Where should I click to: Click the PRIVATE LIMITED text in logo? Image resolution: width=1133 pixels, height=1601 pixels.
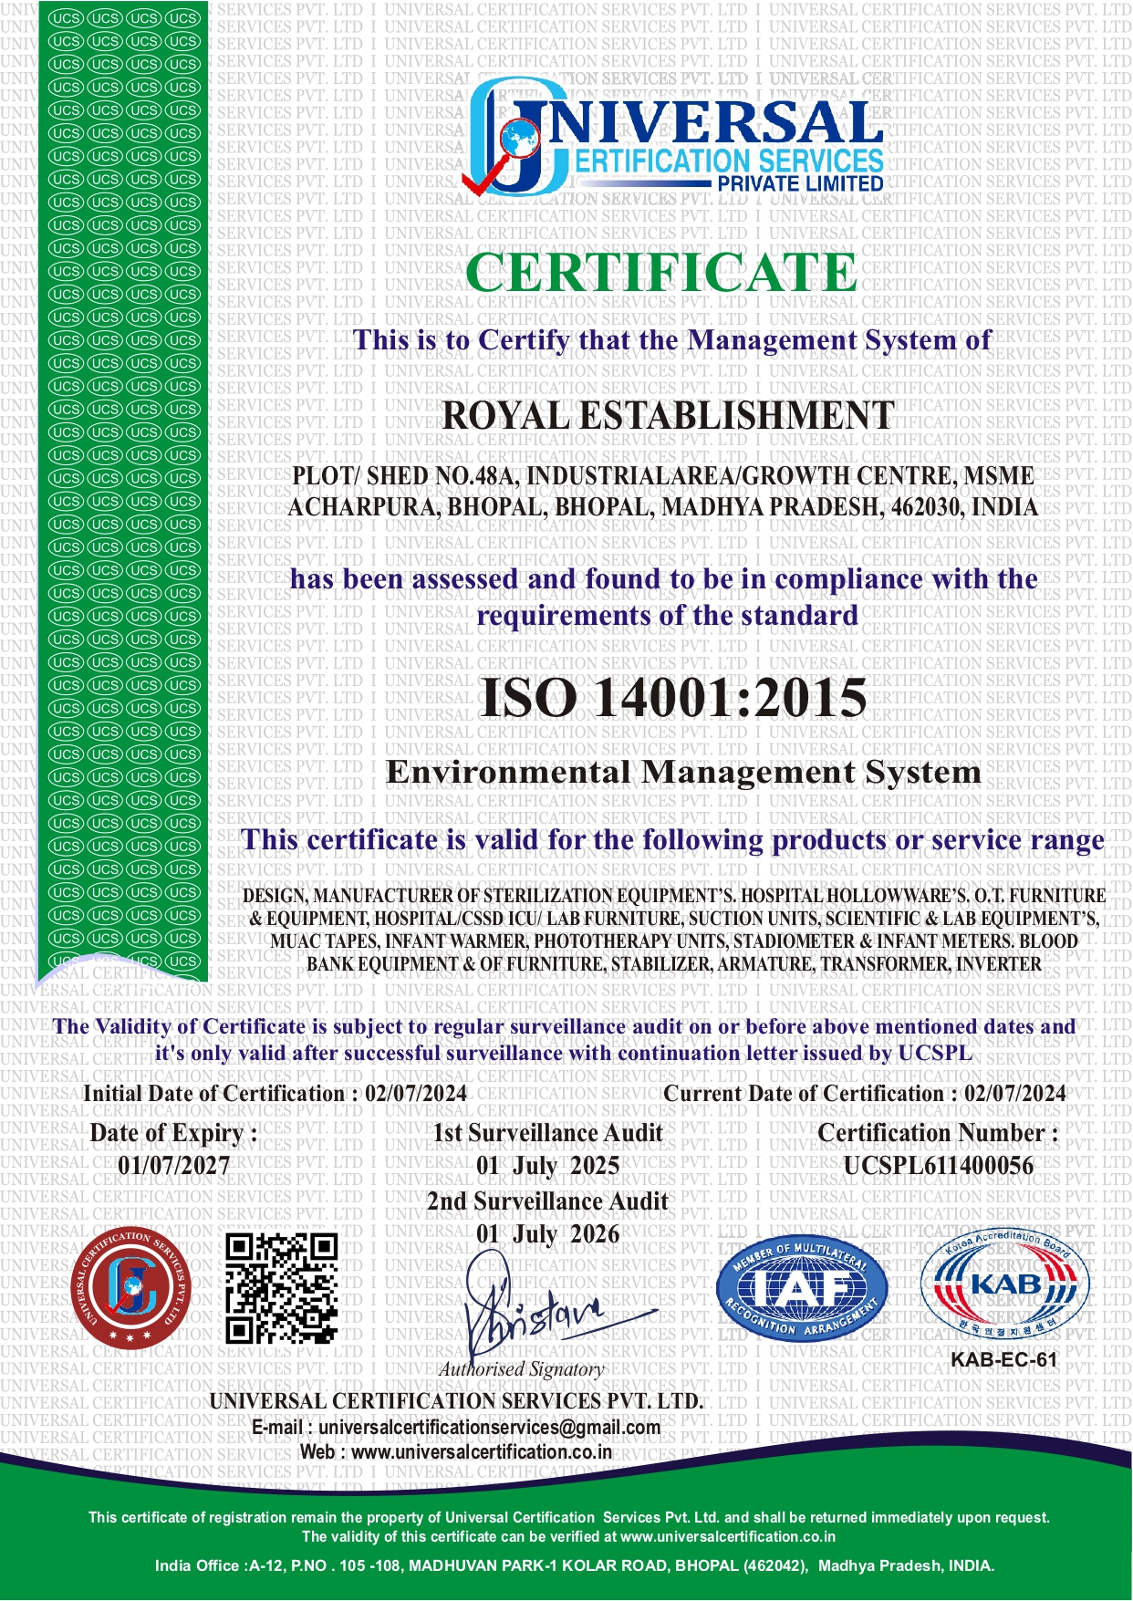click(x=800, y=183)
